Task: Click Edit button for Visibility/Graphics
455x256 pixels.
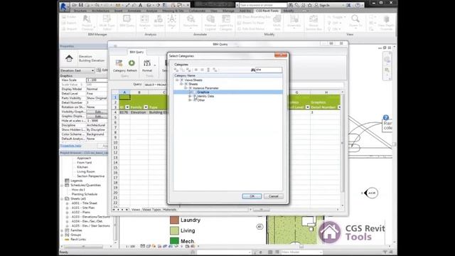Action: [x=97, y=112]
